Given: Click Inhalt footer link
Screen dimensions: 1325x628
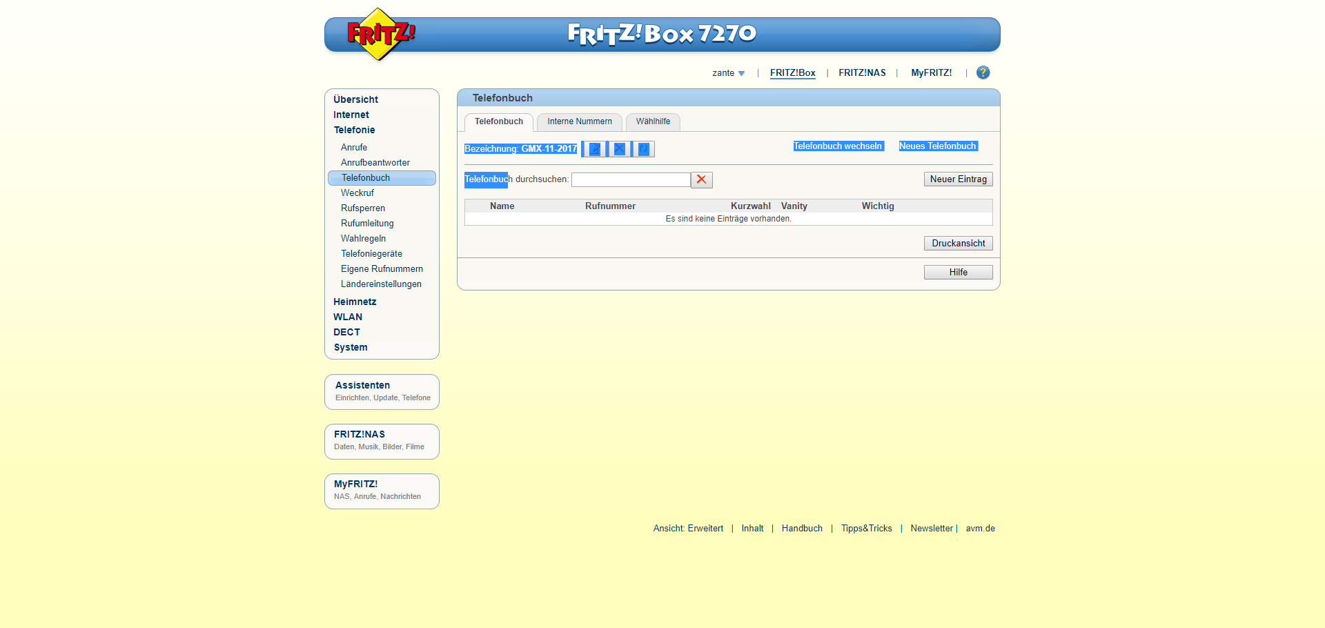Looking at the screenshot, I should [x=752, y=529].
